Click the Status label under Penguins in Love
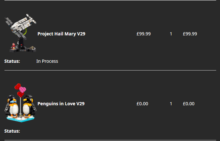Image resolution: width=220 pixels, height=141 pixels. click(12, 131)
